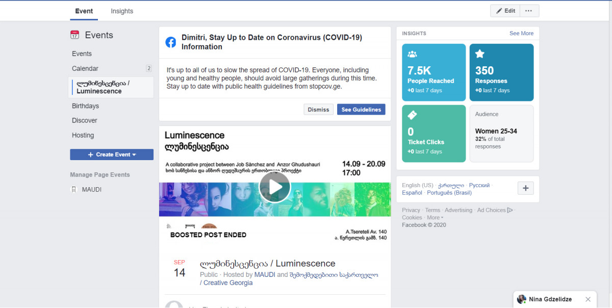This screenshot has height=308, width=612.
Task: Open the three-dots more options menu
Action: tap(529, 11)
